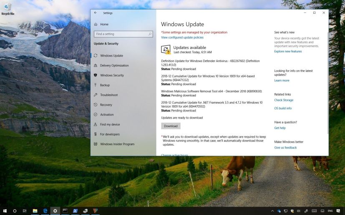Focus the Find a setting search box
This screenshot has width=345, height=215.
point(123,34)
